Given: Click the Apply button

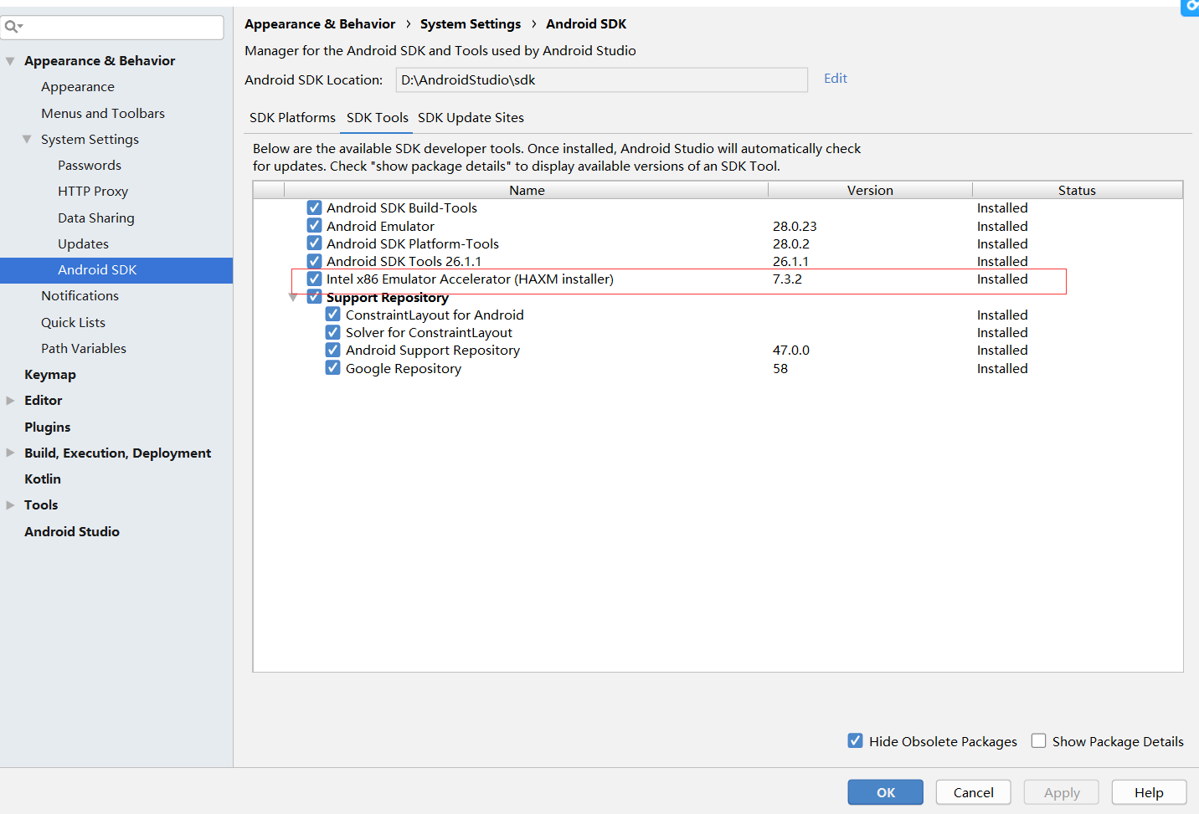Looking at the screenshot, I should point(1062,792).
